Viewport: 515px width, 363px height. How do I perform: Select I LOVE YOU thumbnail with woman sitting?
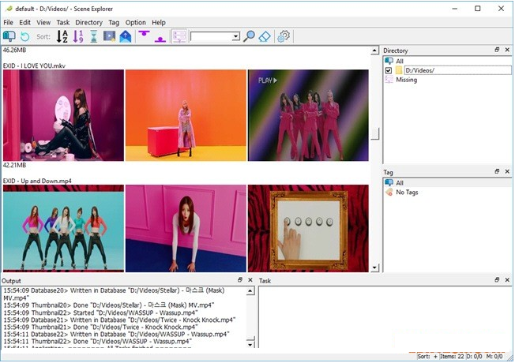point(63,115)
